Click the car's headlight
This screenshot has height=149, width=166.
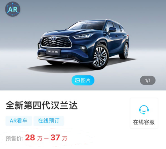pos(83,36)
